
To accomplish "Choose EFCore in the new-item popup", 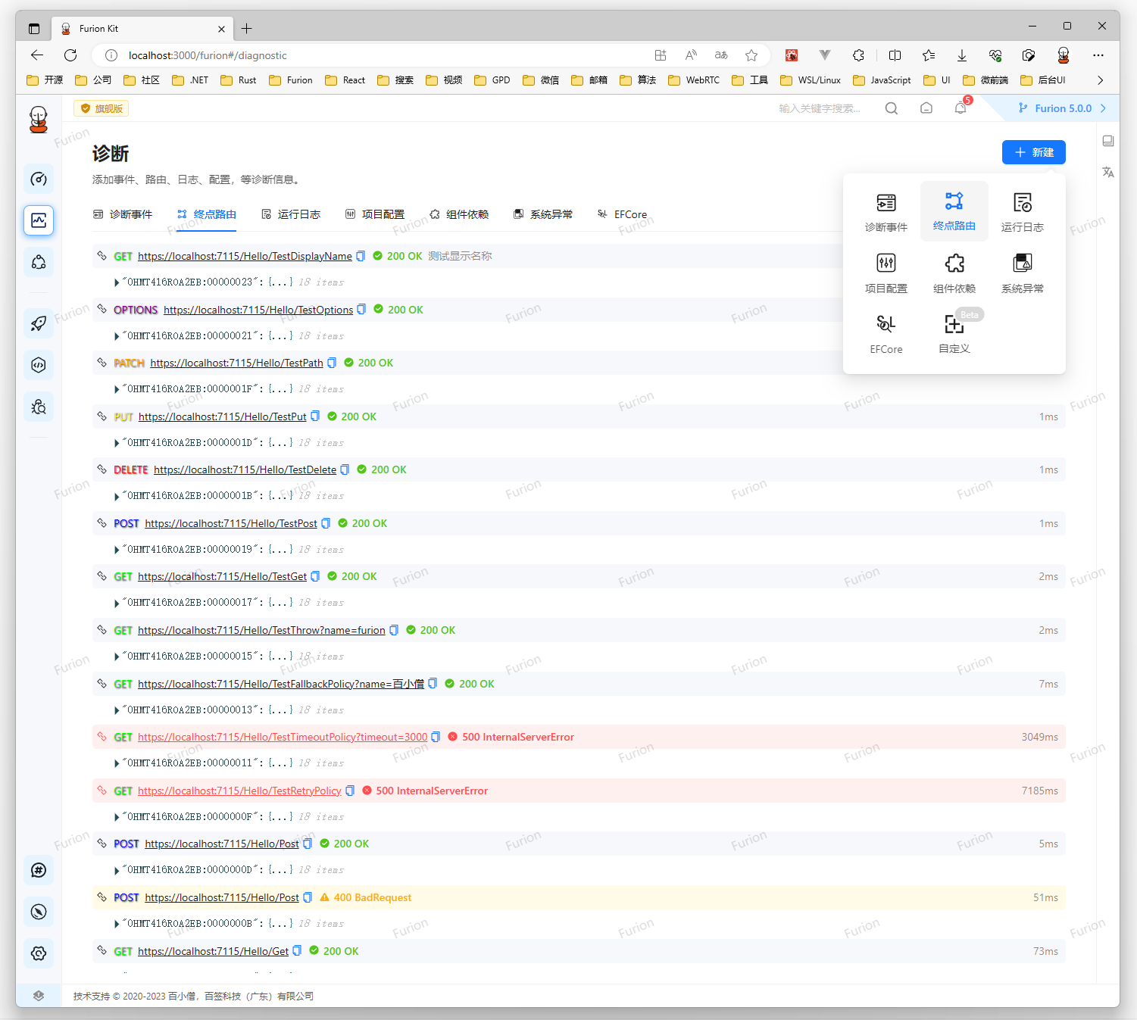I will click(x=886, y=334).
